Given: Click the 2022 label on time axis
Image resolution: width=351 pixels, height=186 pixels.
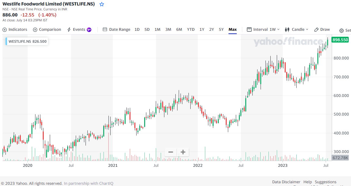Looking at the screenshot, I should click(x=198, y=166).
